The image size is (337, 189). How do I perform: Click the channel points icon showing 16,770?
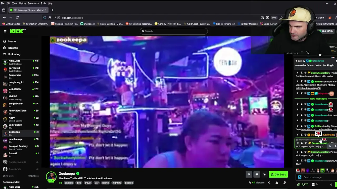(298, 185)
